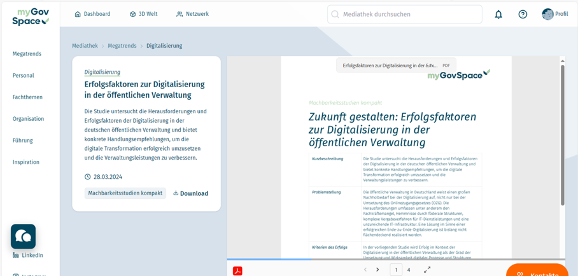Click the download arrow icon
The height and width of the screenshot is (276, 578).
176,193
